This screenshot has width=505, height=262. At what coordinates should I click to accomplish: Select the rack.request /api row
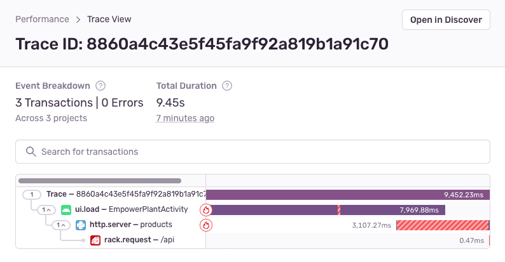pos(253,240)
